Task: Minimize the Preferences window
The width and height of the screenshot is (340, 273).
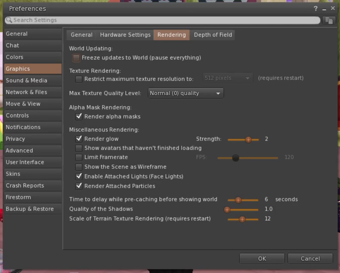Action: (324, 9)
